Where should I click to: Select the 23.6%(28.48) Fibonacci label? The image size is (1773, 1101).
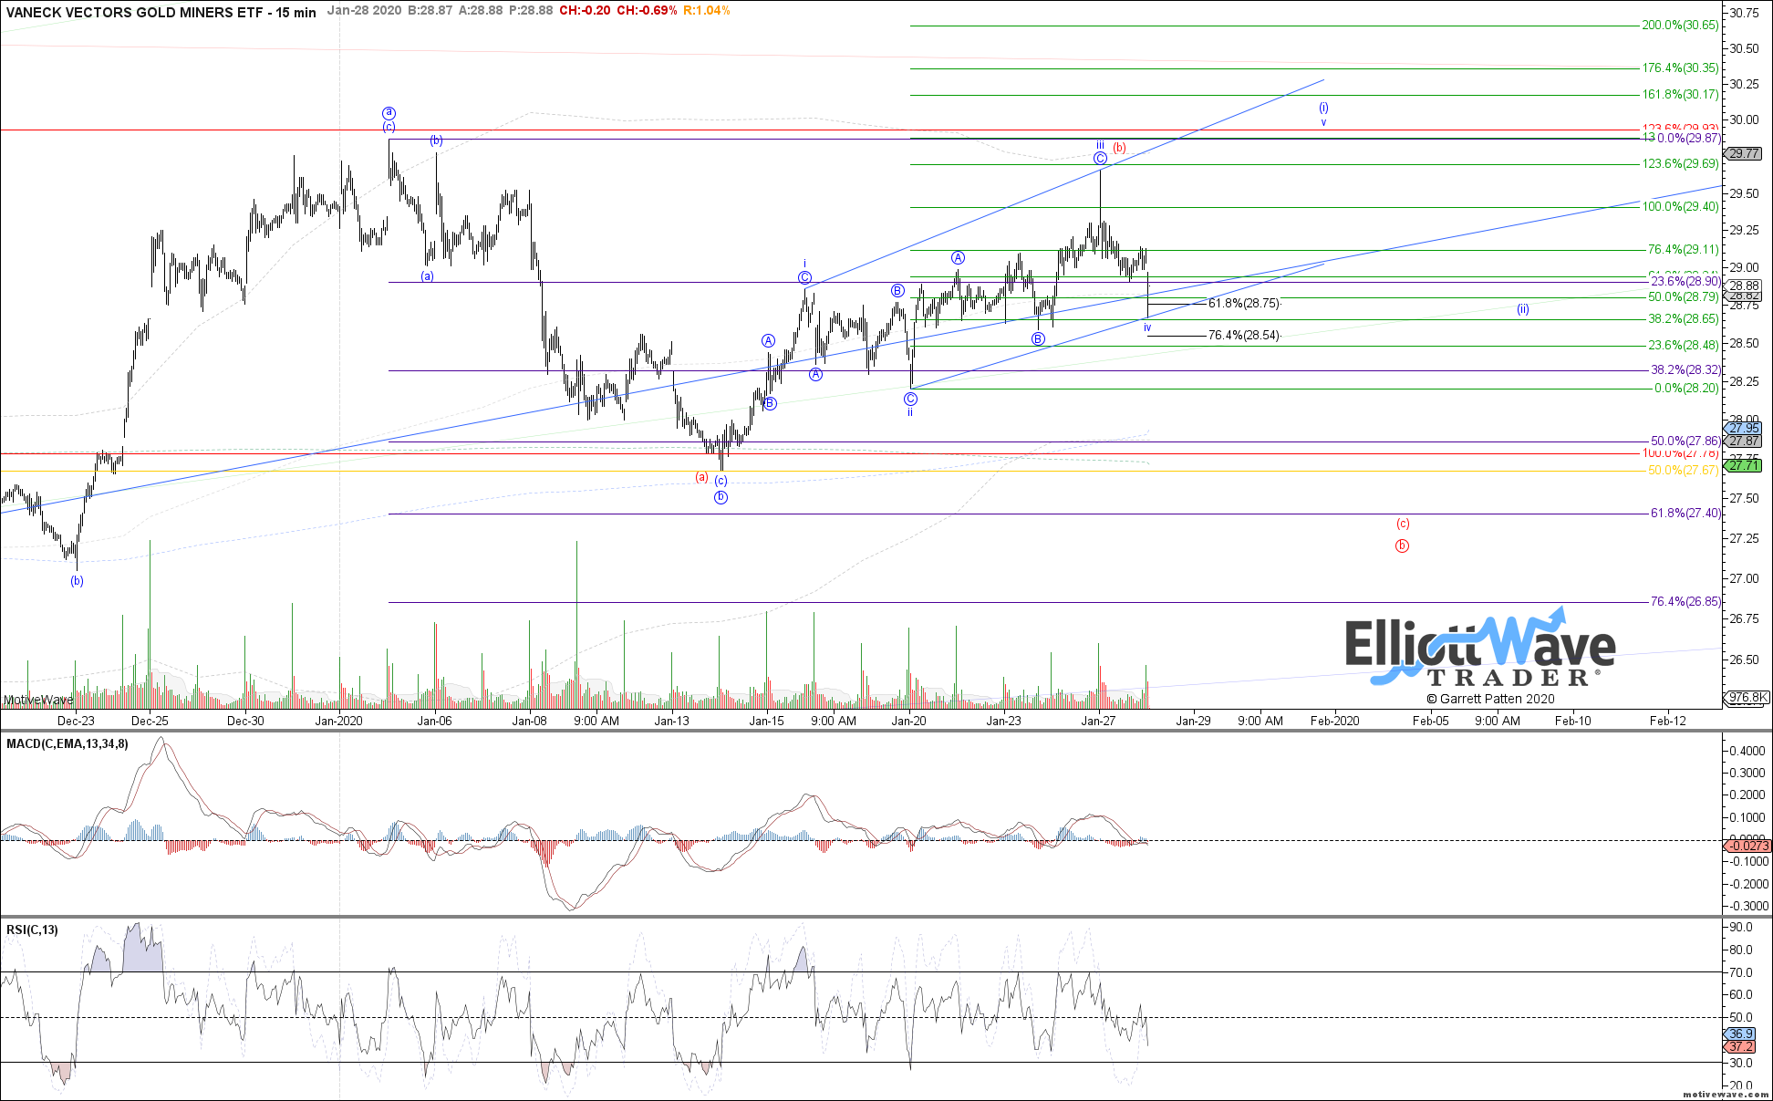pos(1683,346)
